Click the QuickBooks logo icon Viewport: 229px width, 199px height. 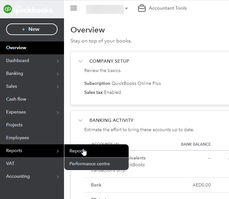8,9
